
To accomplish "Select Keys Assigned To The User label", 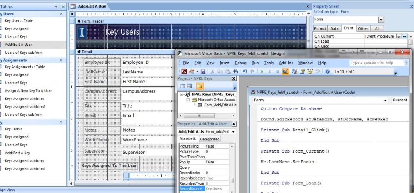I will click(109, 166).
